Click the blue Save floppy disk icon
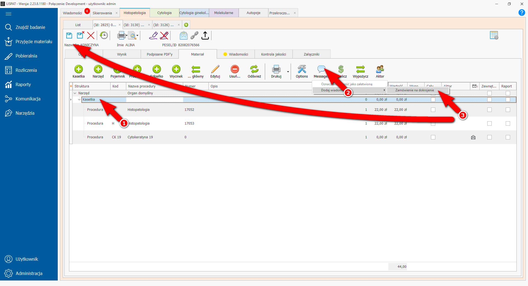 [x=69, y=35]
